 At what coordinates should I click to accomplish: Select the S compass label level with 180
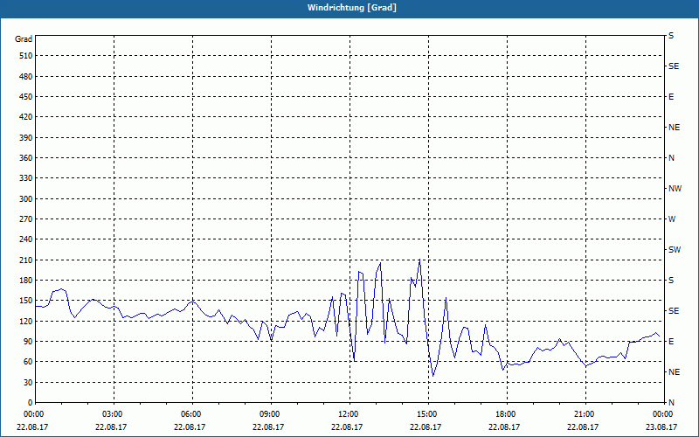click(671, 281)
